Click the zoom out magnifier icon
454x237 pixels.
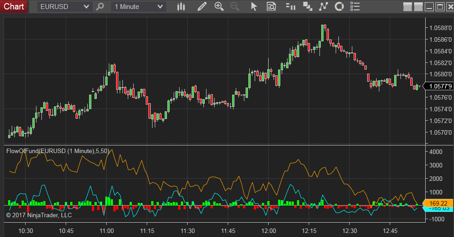[x=235, y=6]
